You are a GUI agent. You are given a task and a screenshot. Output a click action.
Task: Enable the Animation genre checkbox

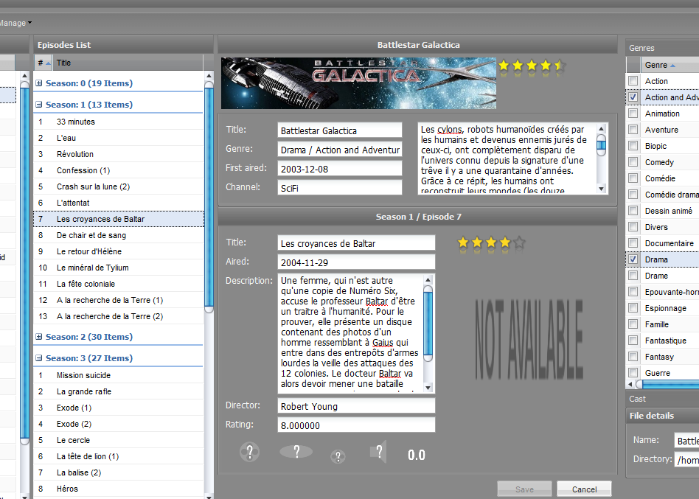pyautogui.click(x=633, y=114)
